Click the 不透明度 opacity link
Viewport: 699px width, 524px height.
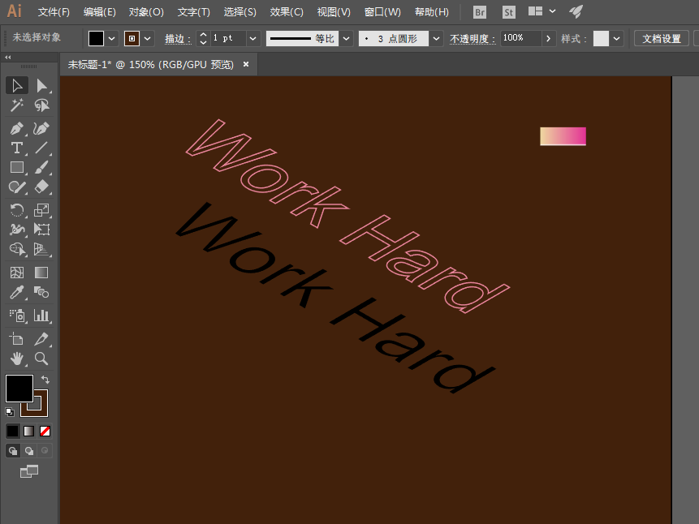point(472,39)
